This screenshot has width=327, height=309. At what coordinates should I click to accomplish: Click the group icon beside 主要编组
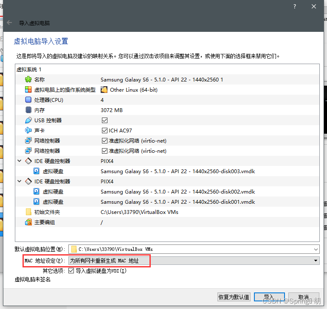coord(28,222)
